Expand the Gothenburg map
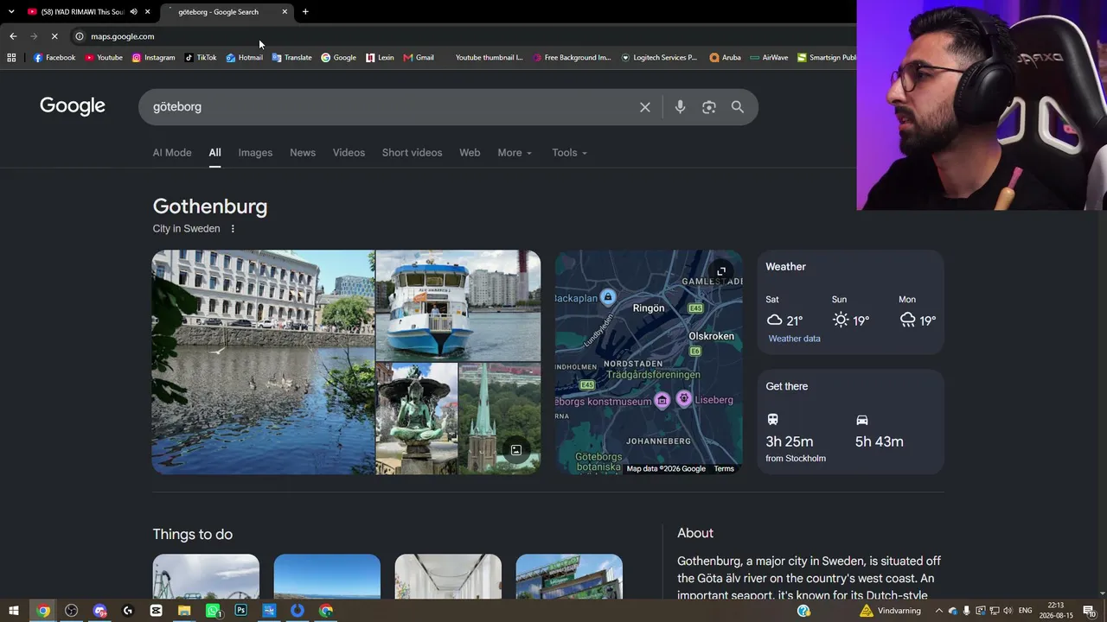Viewport: 1107px width, 622px height. click(x=721, y=271)
